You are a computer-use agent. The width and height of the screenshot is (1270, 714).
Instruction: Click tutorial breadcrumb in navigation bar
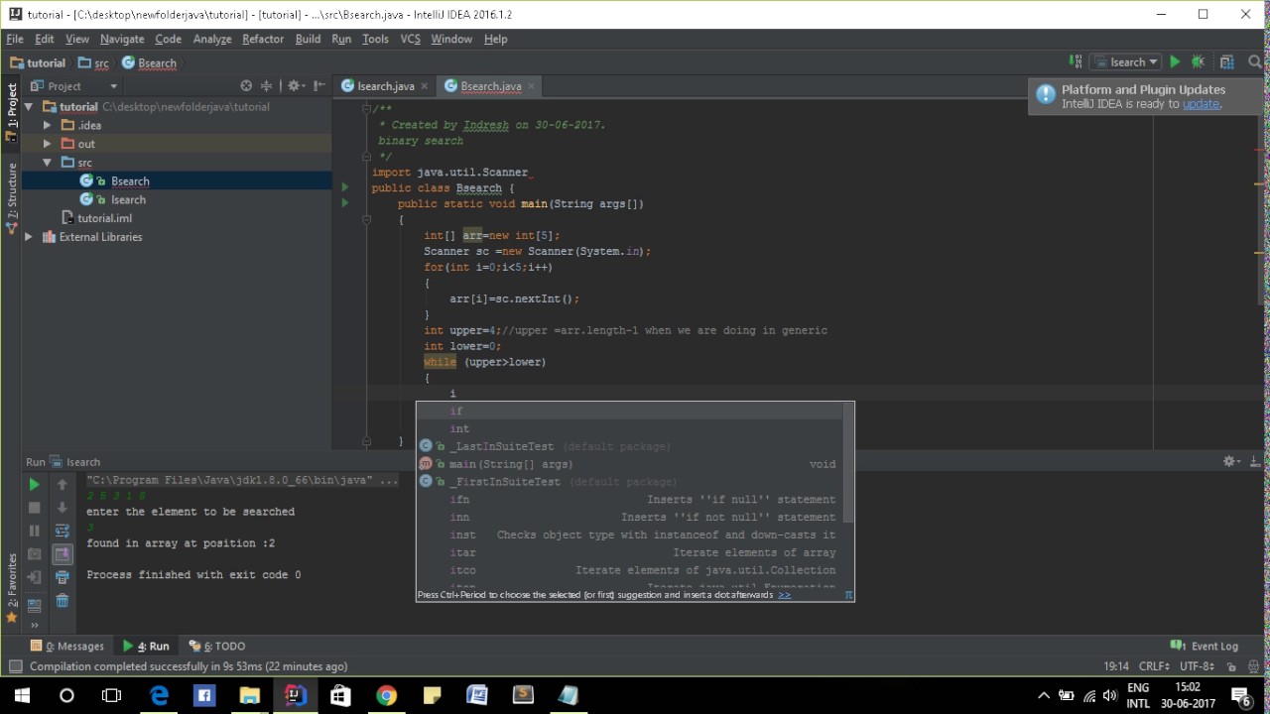[x=38, y=62]
